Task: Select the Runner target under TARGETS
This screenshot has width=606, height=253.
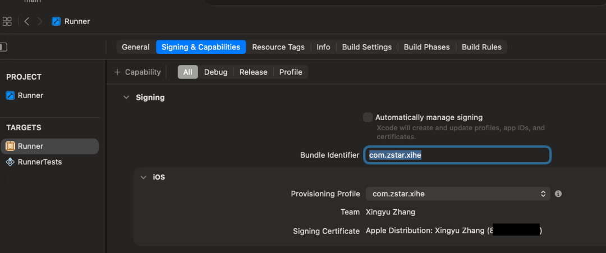Action: tap(30, 146)
